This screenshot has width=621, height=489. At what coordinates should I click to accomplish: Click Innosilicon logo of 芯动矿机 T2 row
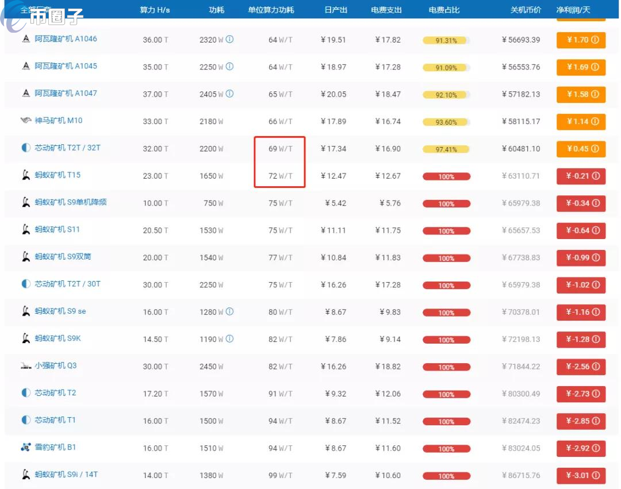(x=26, y=392)
